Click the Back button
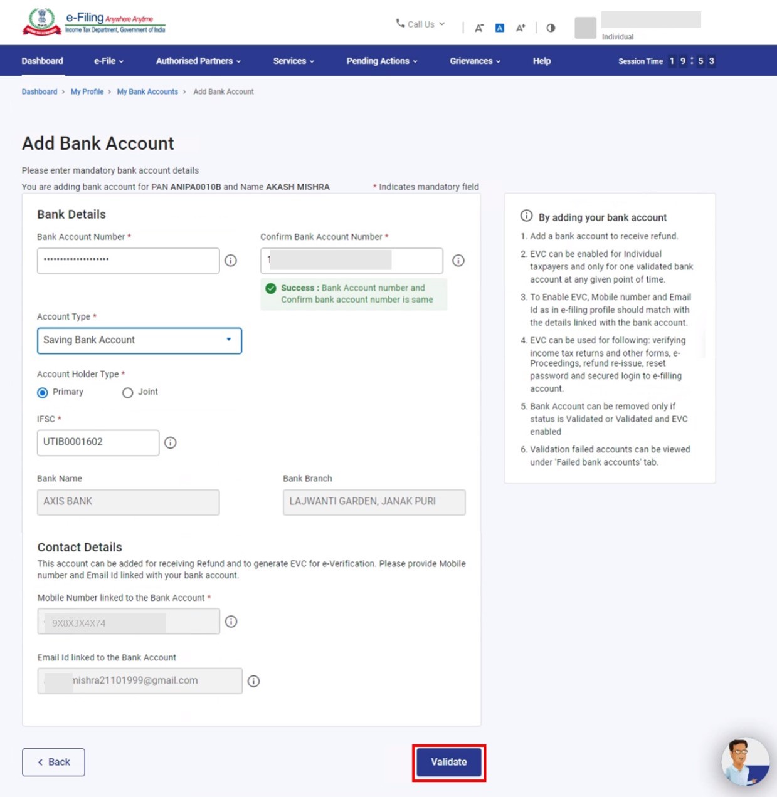Screen dimensions: 777x797 [53, 762]
